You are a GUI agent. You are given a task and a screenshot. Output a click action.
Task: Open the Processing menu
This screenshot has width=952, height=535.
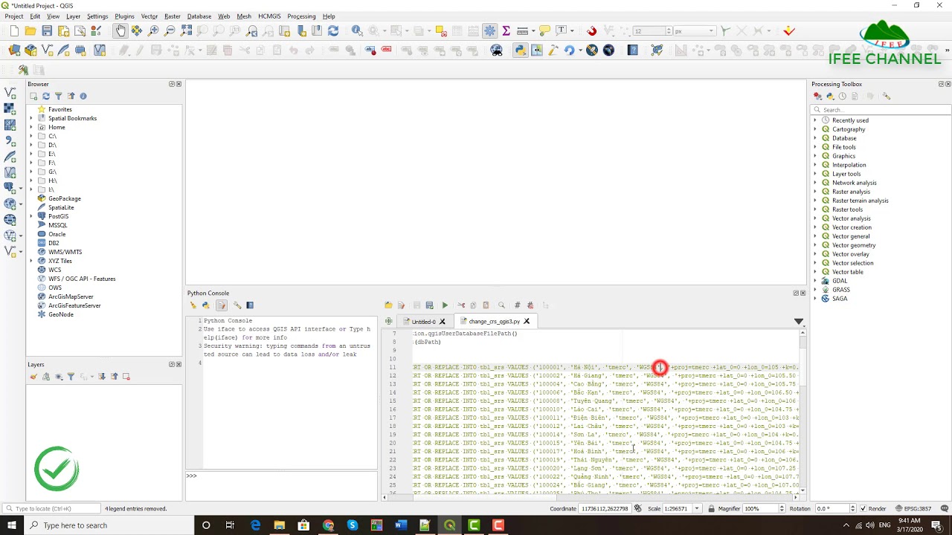pyautogui.click(x=301, y=16)
